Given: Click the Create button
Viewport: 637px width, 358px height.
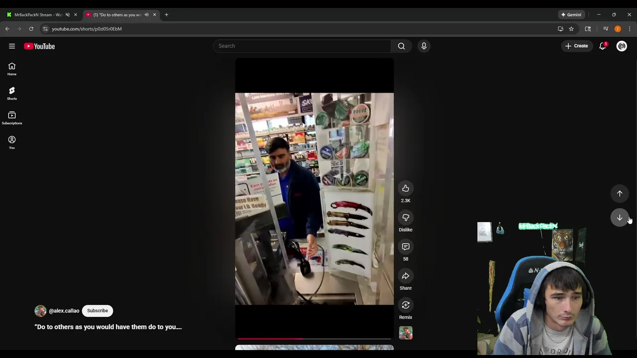Looking at the screenshot, I should click(x=577, y=46).
